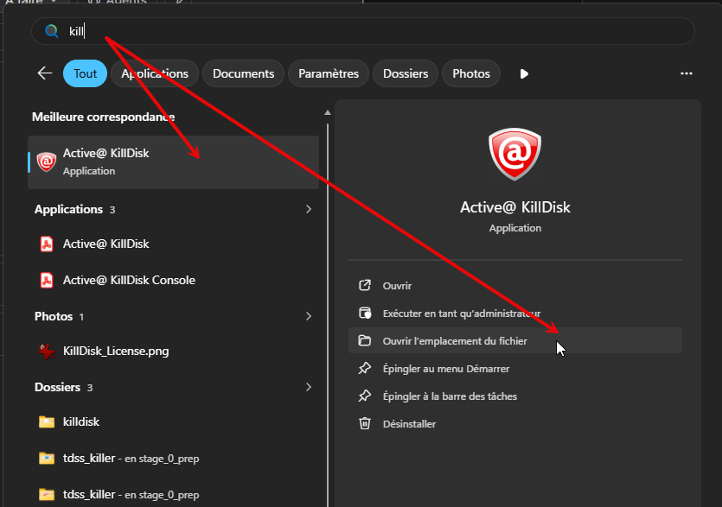Switch to the Applications filter tab
Screen dimensions: 722x507
click(x=155, y=73)
